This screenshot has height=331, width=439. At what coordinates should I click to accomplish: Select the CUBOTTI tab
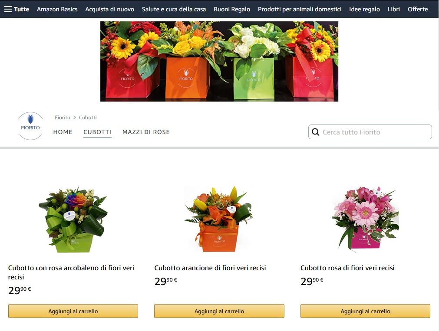pos(97,132)
